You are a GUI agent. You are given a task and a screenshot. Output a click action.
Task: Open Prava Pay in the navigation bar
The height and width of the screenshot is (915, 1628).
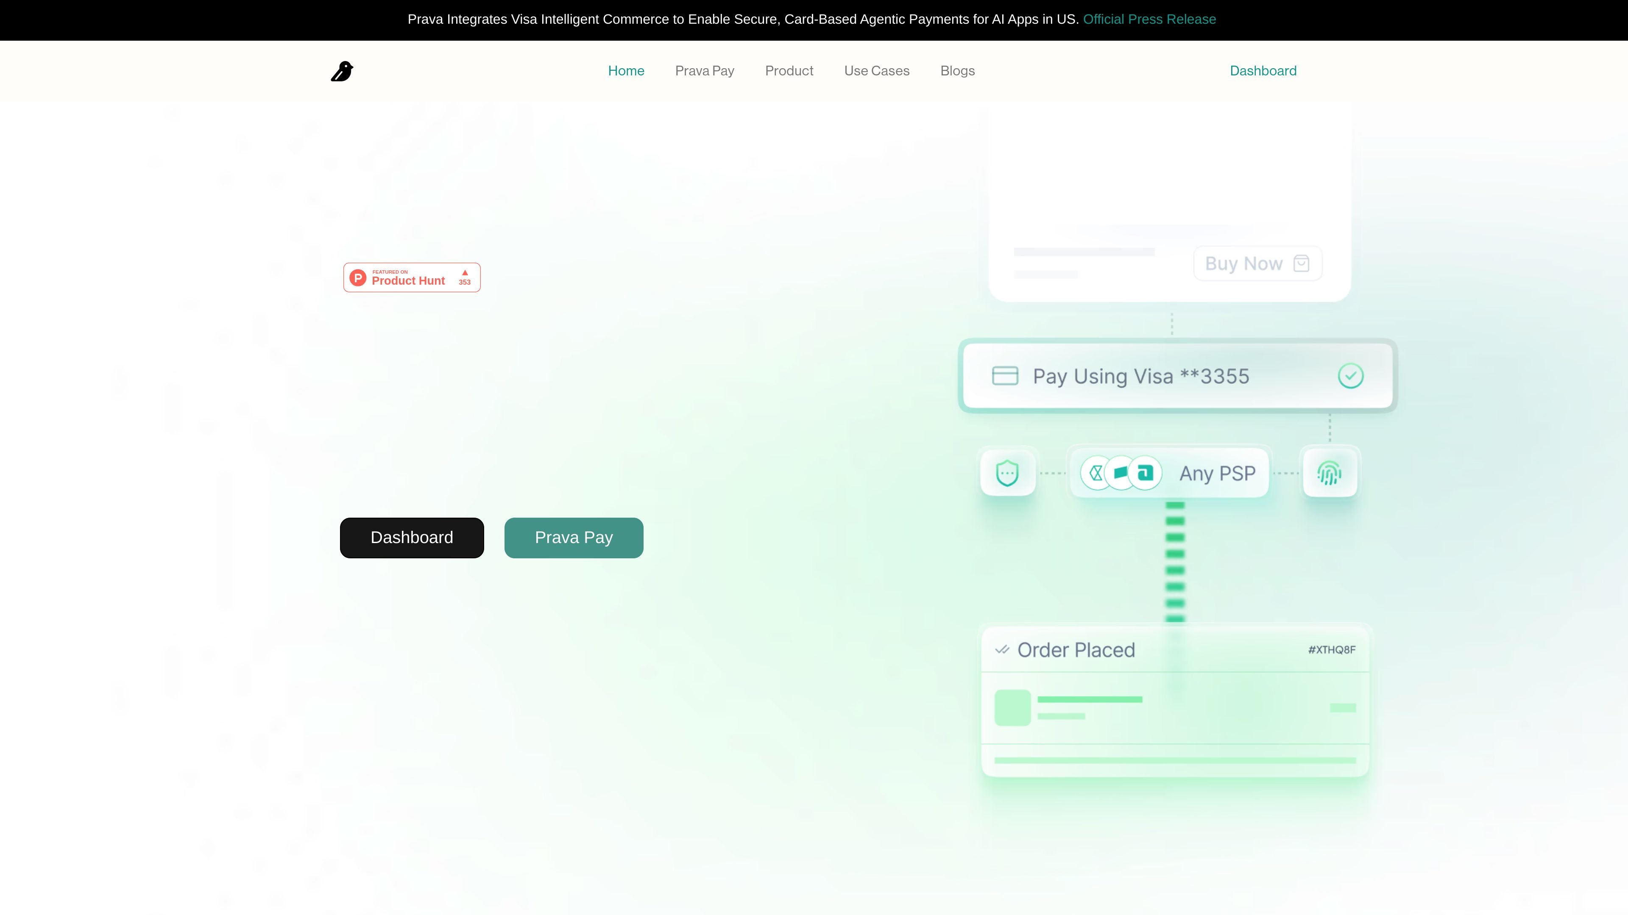point(705,71)
